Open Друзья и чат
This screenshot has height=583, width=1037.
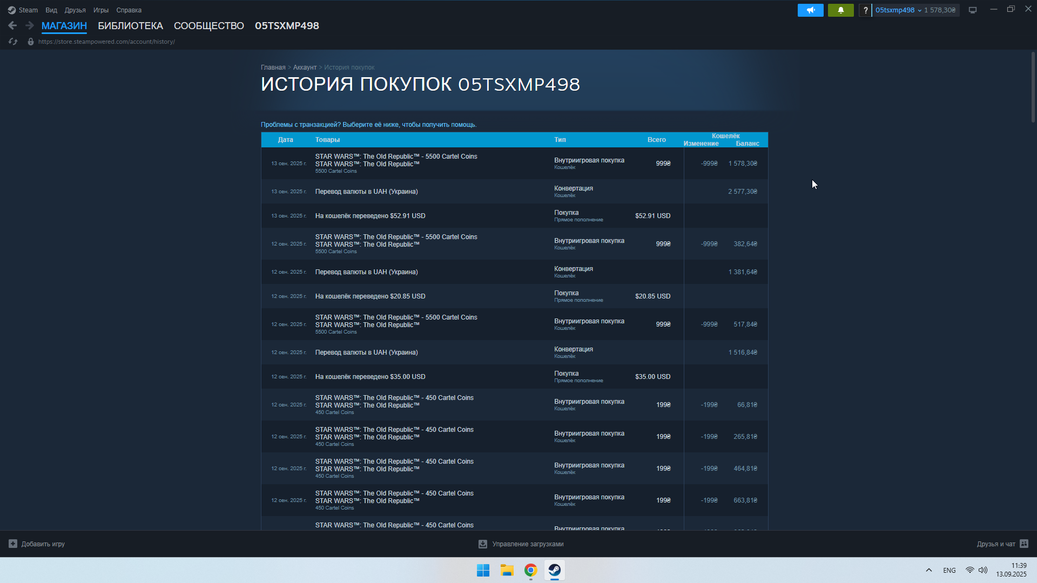(x=1002, y=544)
